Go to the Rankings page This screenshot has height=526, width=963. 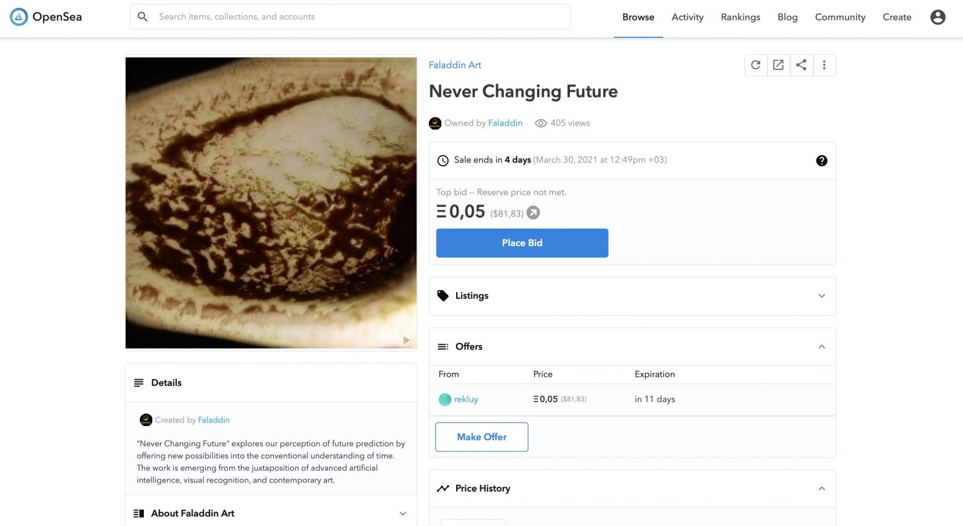(x=740, y=17)
